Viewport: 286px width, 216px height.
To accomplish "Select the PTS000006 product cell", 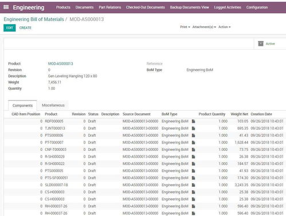I will point(54,135).
